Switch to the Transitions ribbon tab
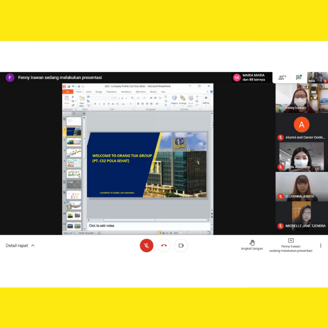The width and height of the screenshot is (328, 328). (x=112, y=92)
